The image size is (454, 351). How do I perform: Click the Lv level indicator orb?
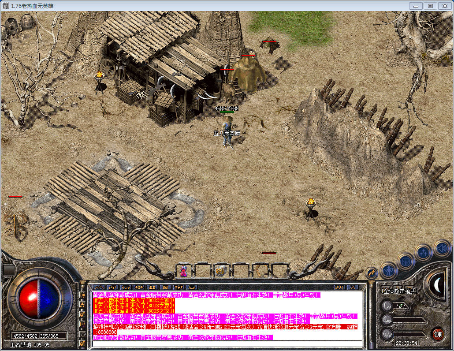coord(387,306)
